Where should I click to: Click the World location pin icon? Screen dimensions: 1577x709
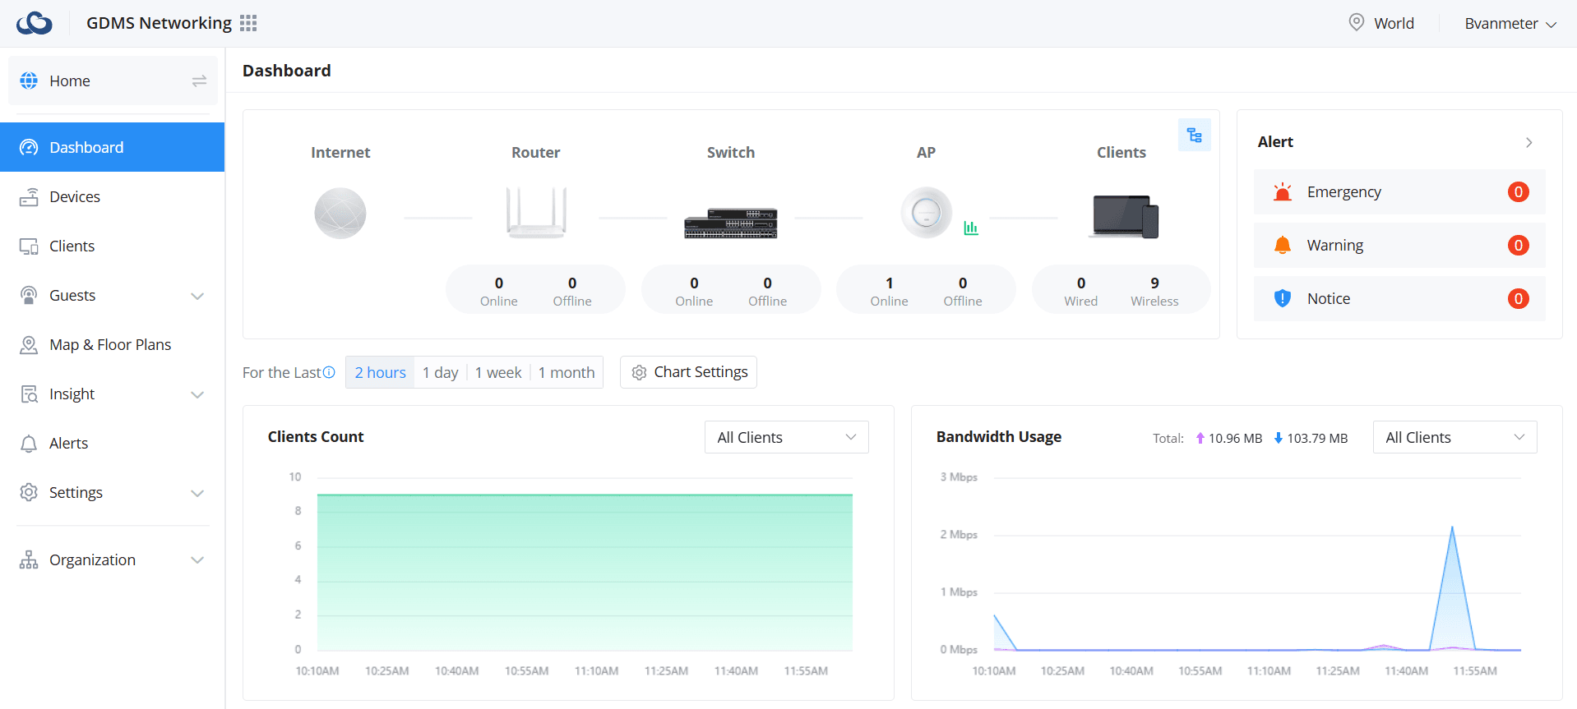click(1357, 22)
